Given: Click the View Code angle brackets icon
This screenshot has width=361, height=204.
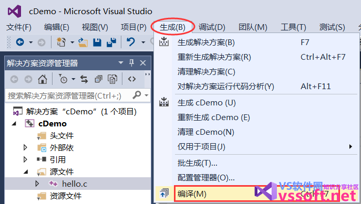Looking at the screenshot, I should point(132,79).
